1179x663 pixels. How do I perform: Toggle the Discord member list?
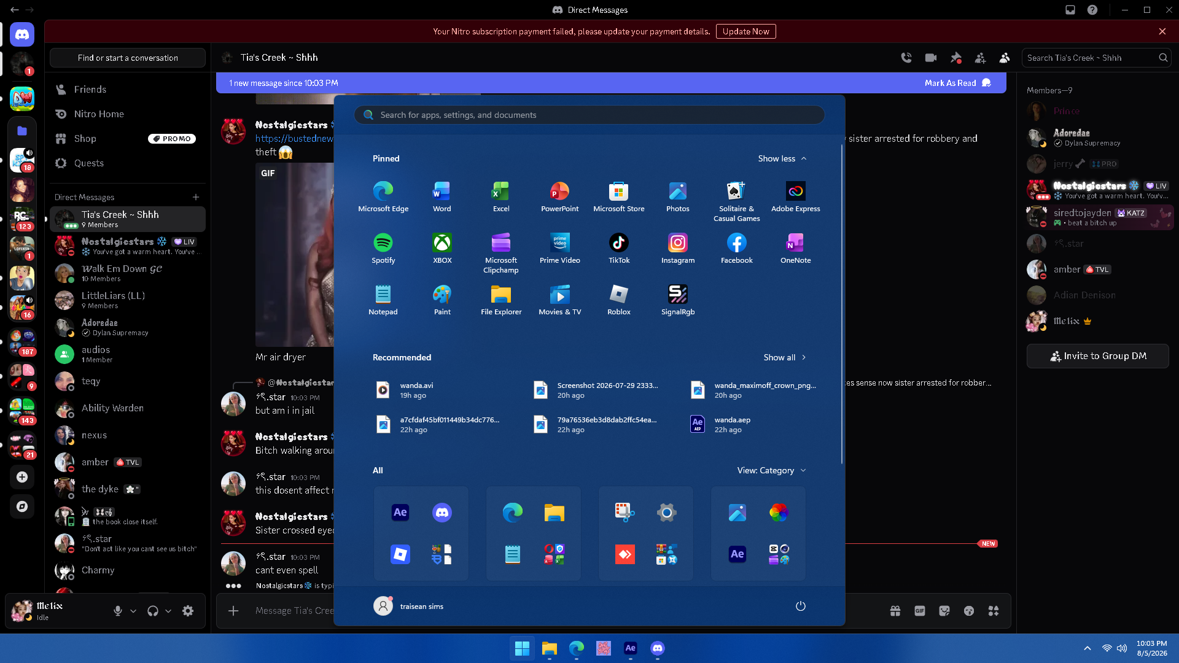[x=1005, y=58]
